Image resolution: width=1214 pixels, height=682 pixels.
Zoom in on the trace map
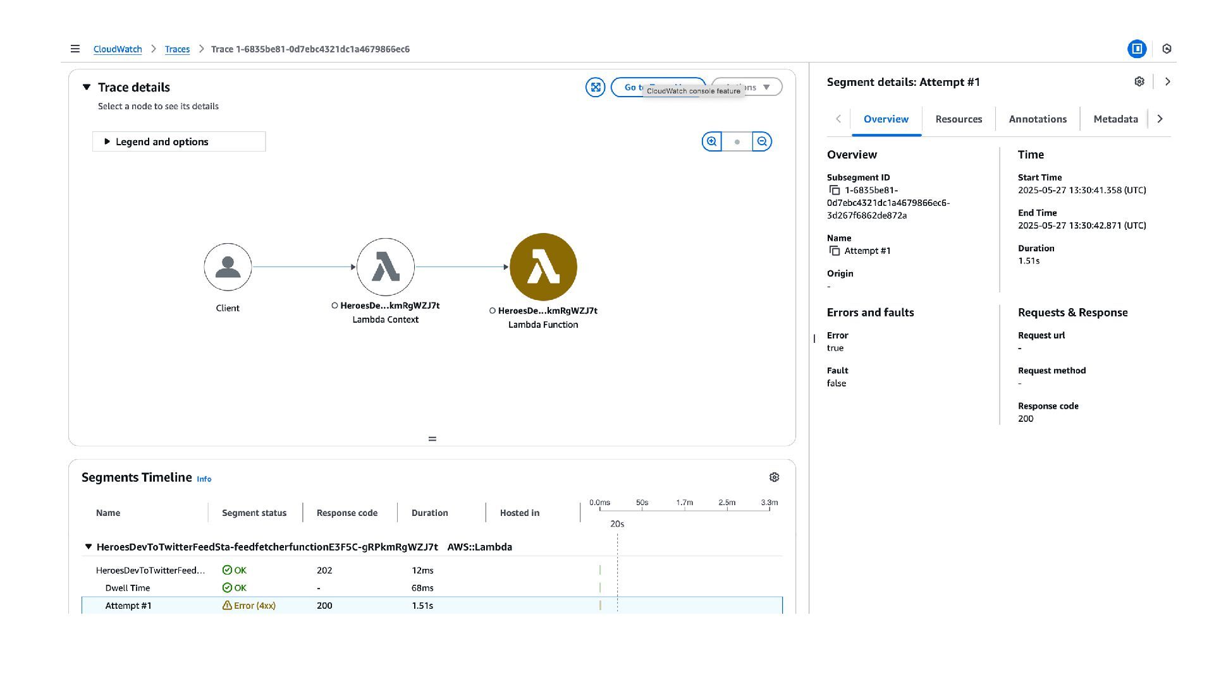pos(712,141)
